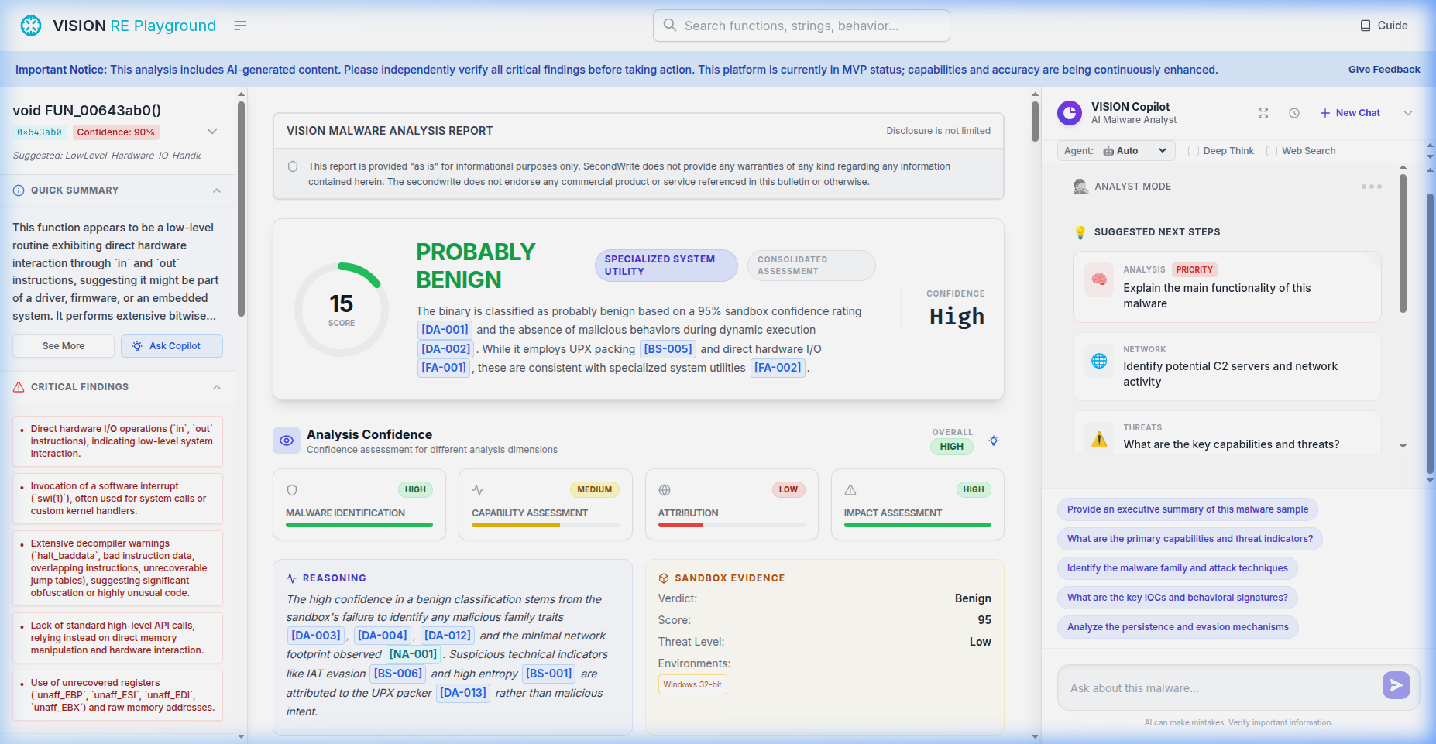Click primary capabilities and threat indicators chip

tap(1190, 539)
